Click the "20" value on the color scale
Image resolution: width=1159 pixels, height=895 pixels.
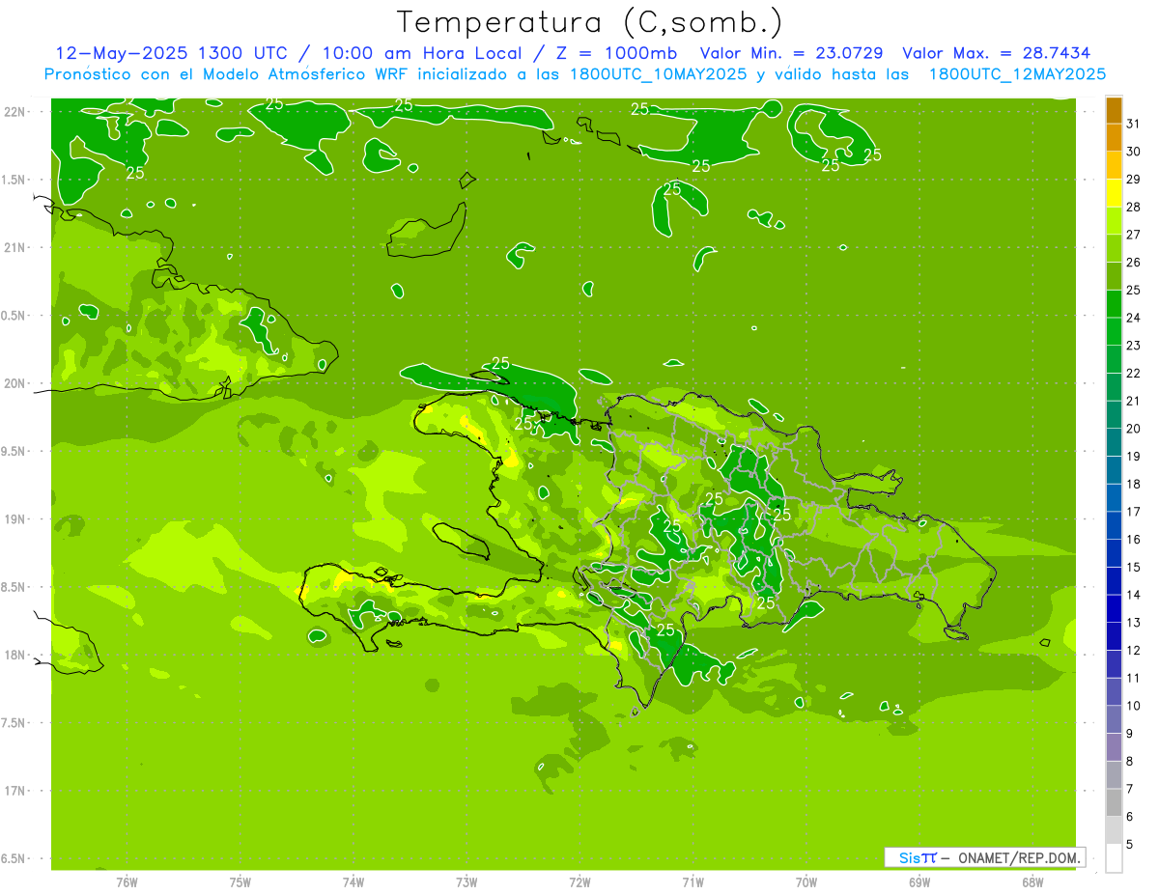pos(1134,429)
